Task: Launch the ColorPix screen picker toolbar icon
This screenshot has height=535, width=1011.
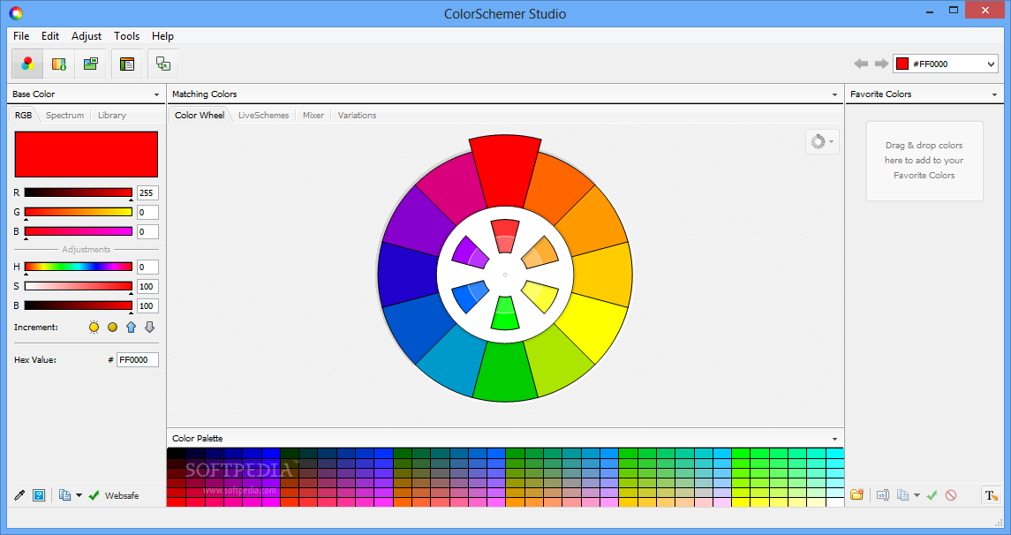Action: (163, 64)
